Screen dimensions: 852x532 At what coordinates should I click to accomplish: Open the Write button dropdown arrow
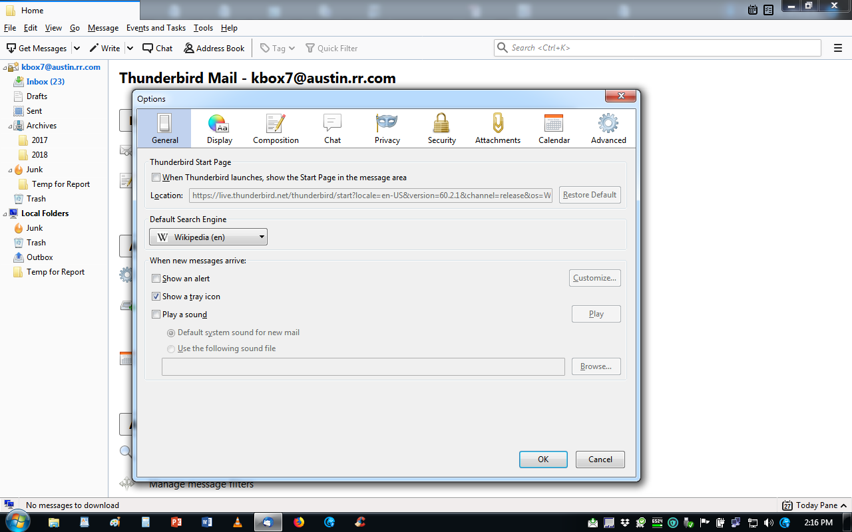point(130,48)
